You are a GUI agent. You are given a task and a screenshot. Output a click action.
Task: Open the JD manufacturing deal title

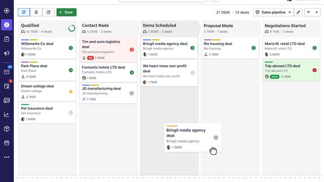pyautogui.click(x=101, y=88)
